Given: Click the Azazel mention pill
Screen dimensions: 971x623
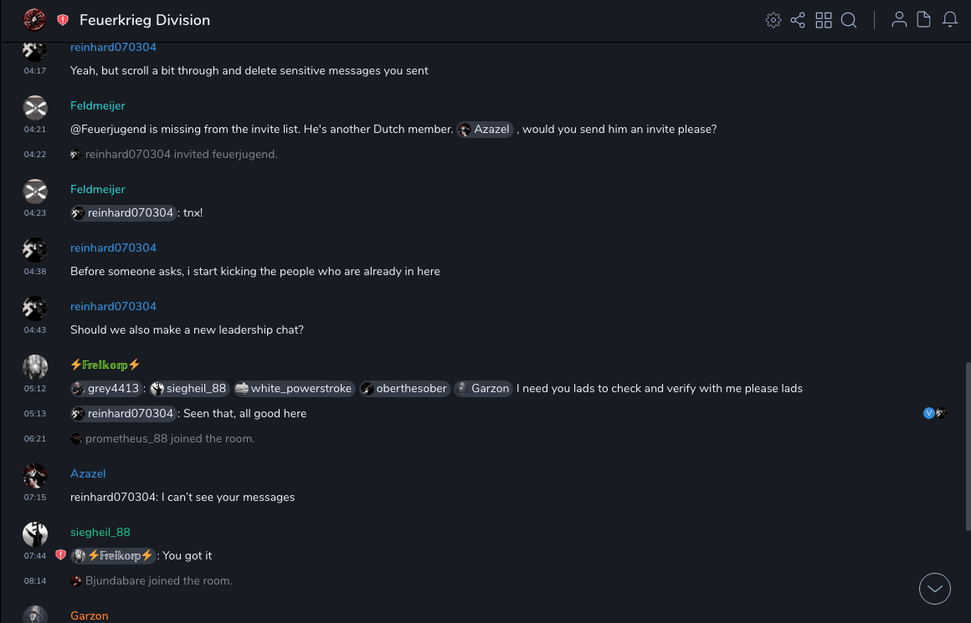Looking at the screenshot, I should 485,130.
